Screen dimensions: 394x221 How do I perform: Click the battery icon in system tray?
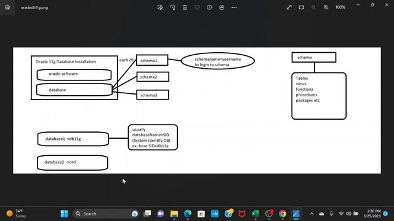[356, 214]
